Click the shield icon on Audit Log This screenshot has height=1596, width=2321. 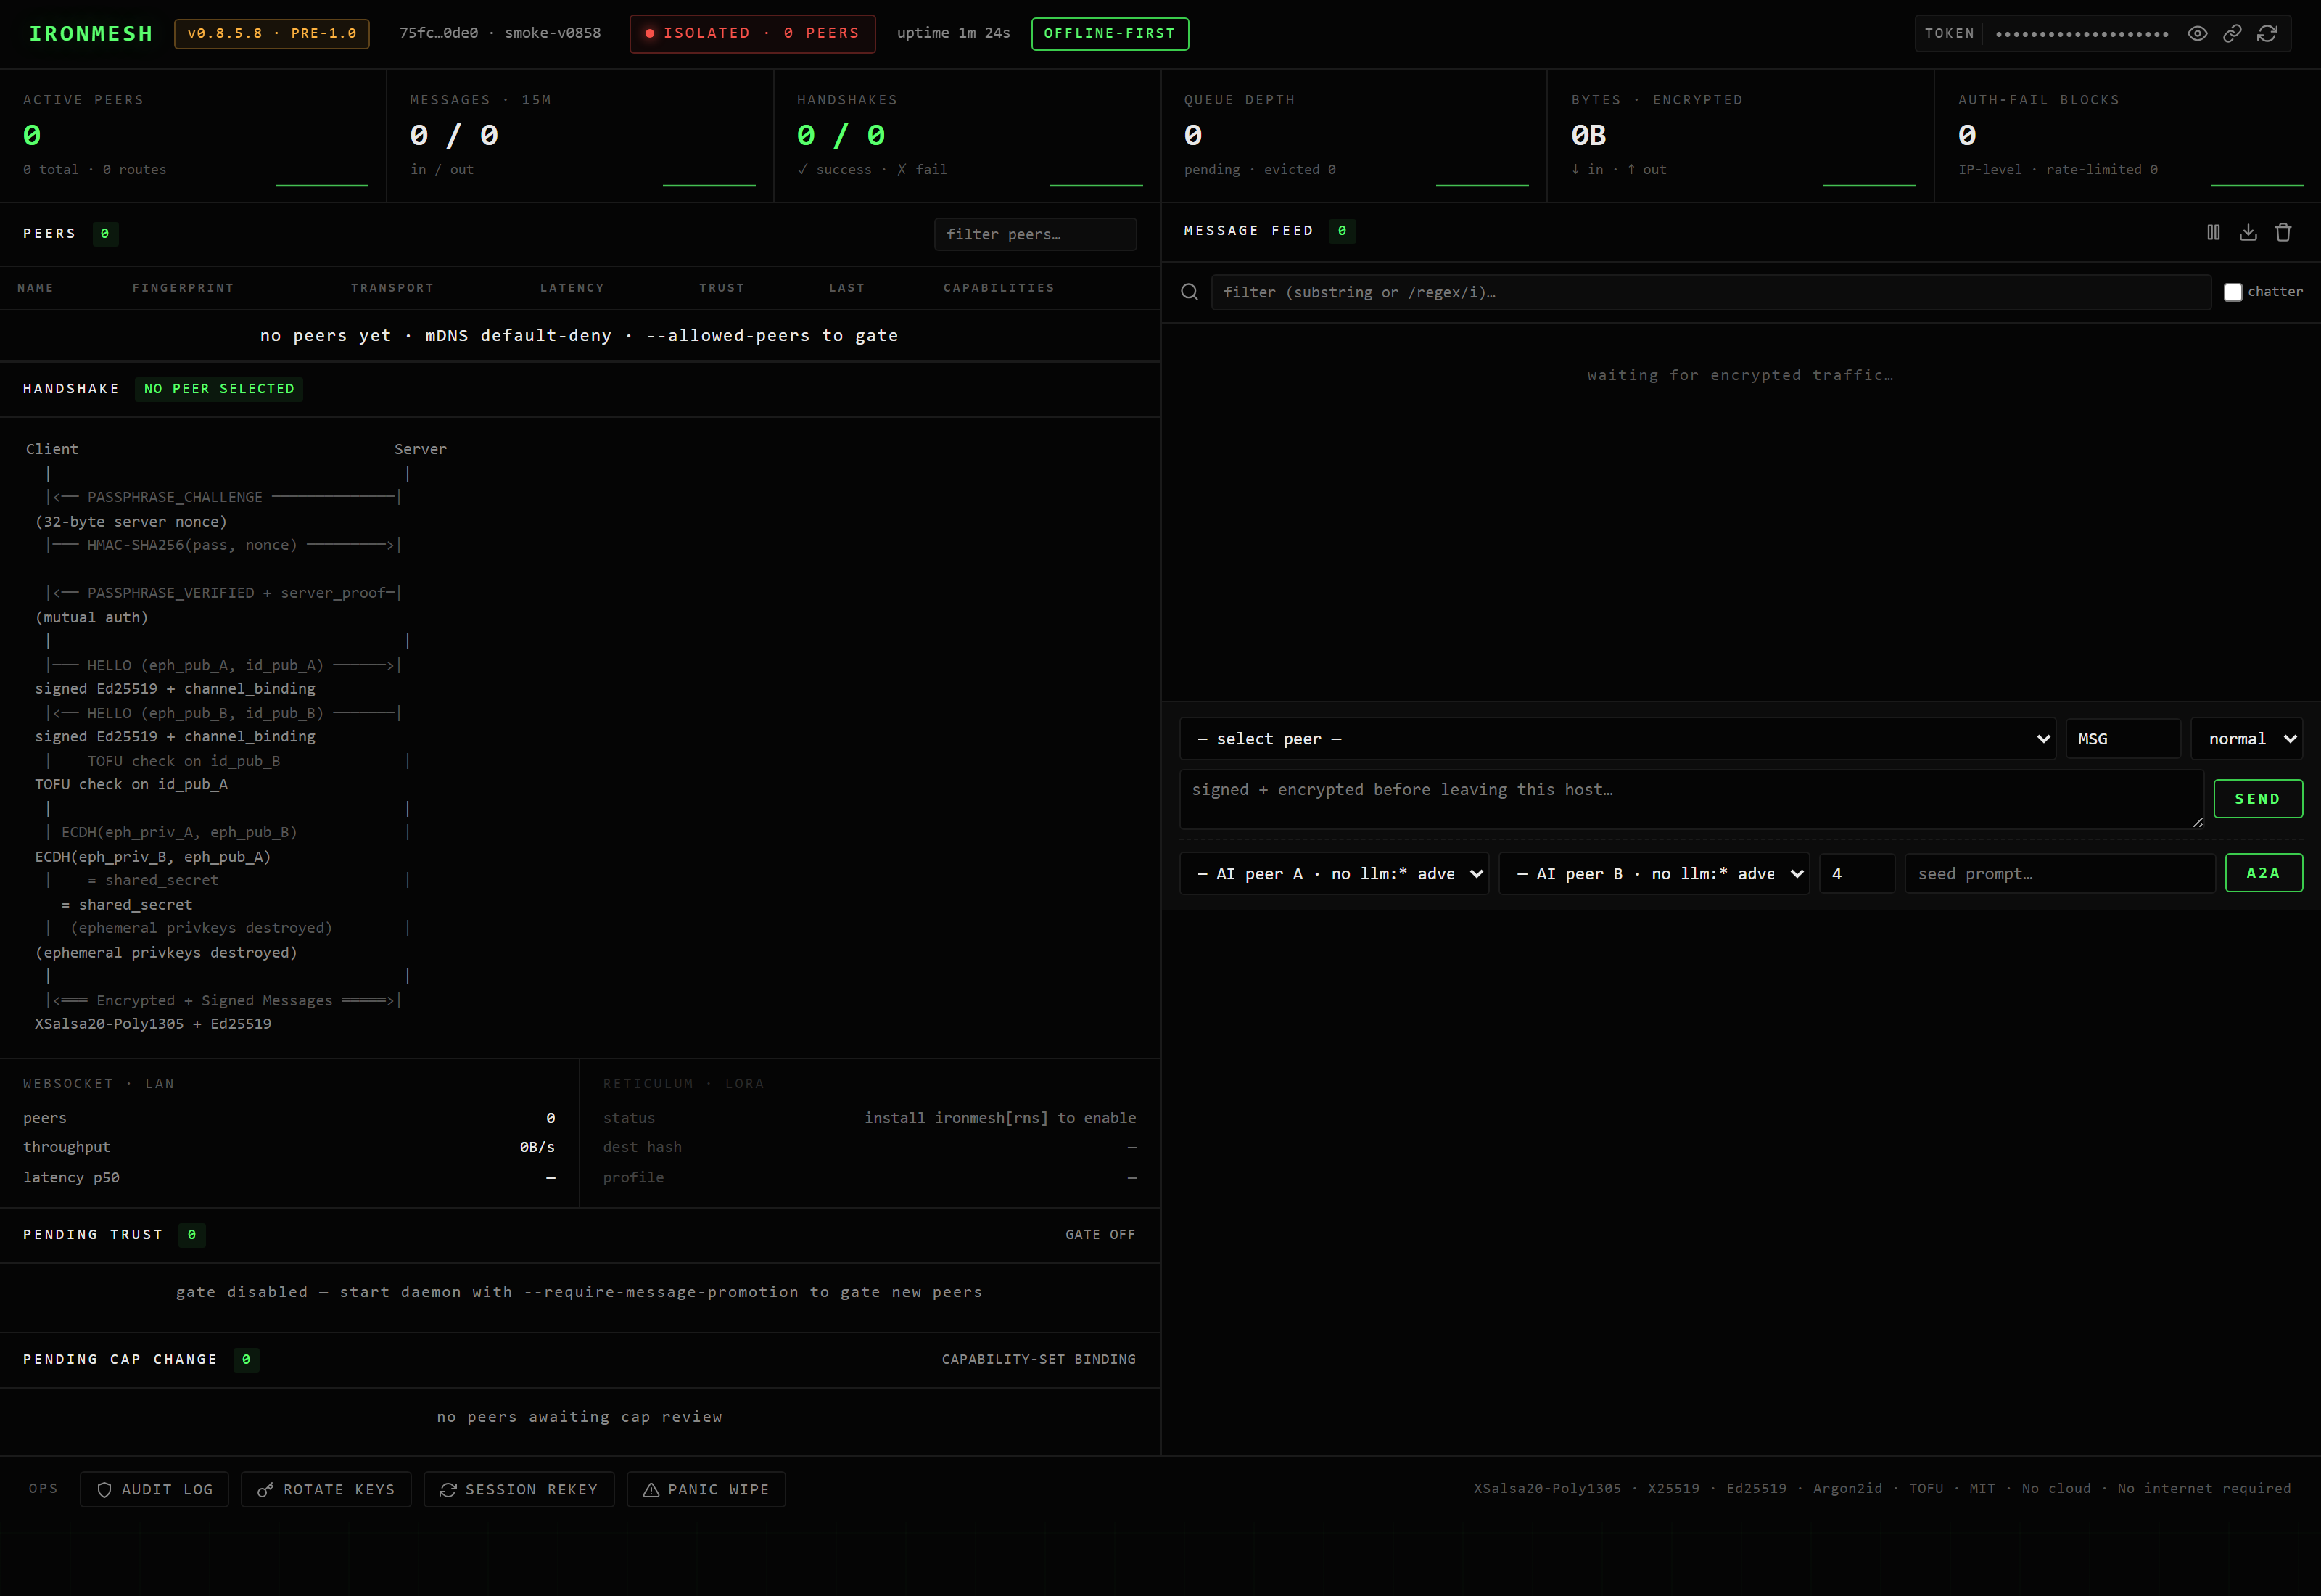(104, 1489)
